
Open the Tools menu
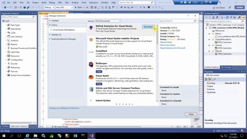coord(84,3)
